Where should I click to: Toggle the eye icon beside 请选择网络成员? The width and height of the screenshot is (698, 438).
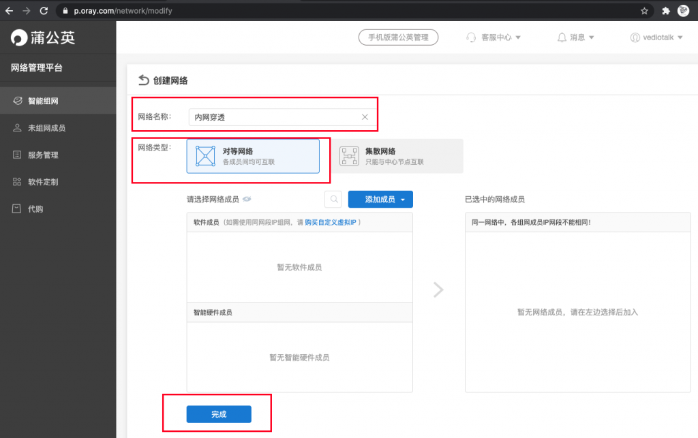pyautogui.click(x=247, y=200)
